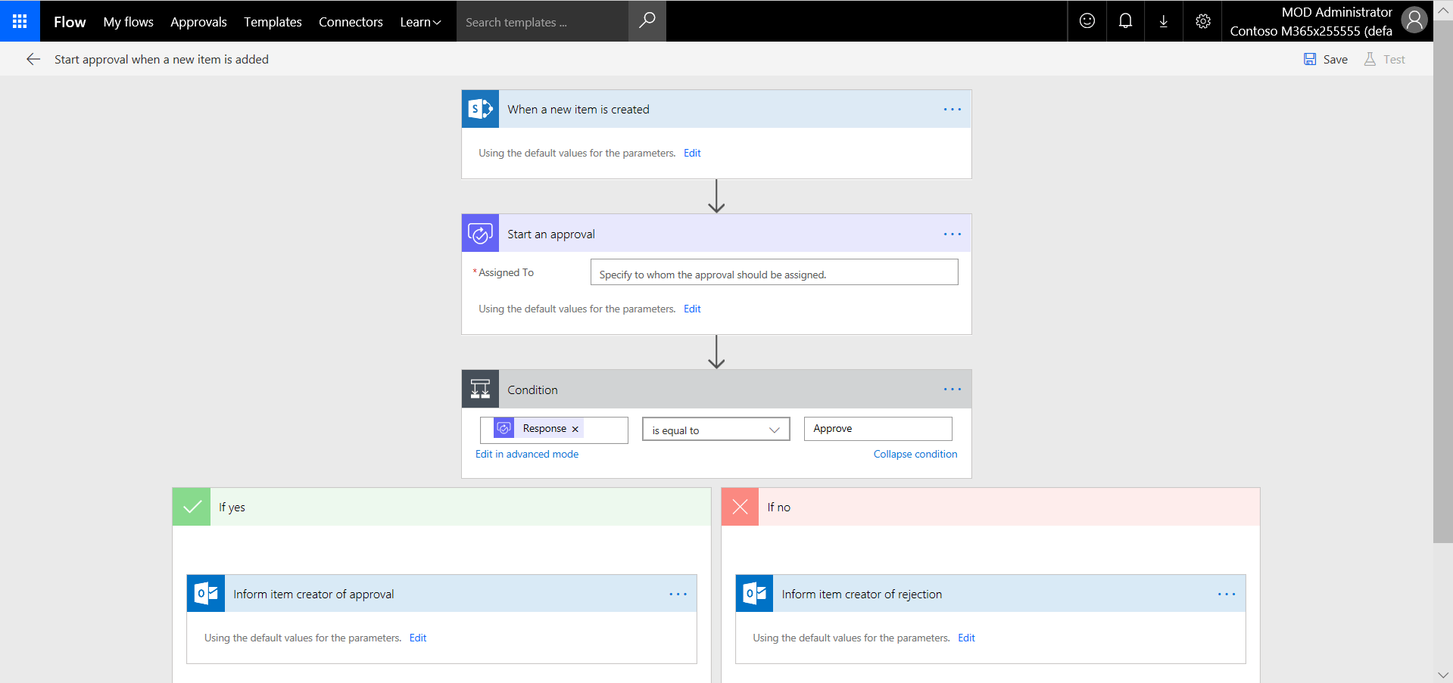Click the Save button label

point(1336,59)
